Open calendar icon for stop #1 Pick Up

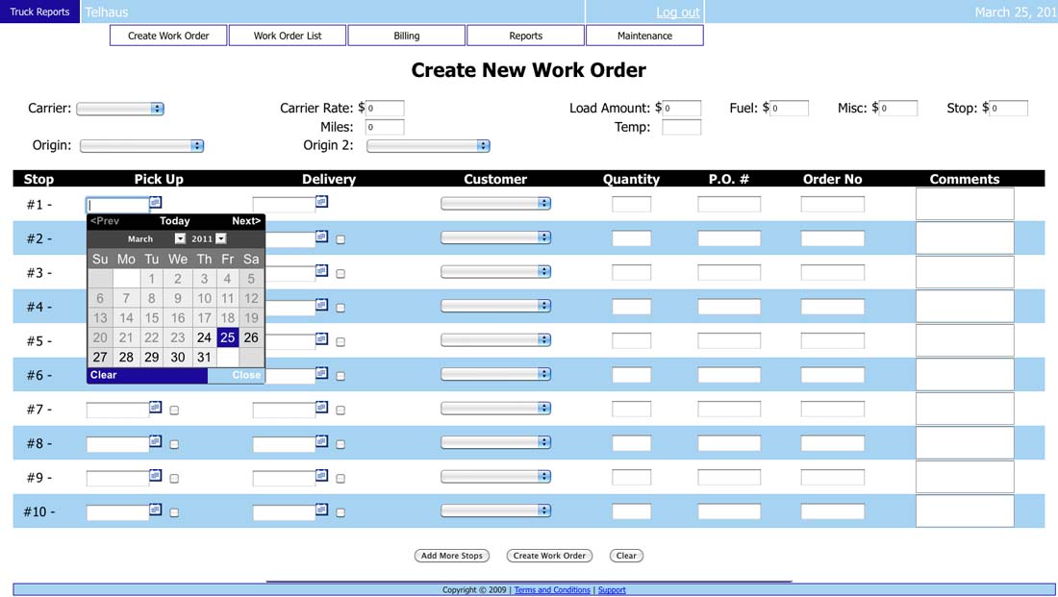[156, 203]
